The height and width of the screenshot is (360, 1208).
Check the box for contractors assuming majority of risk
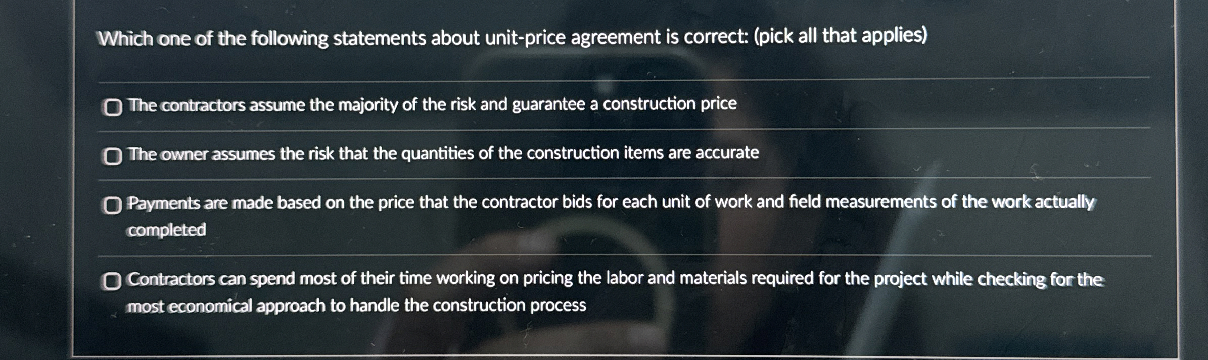tap(112, 106)
